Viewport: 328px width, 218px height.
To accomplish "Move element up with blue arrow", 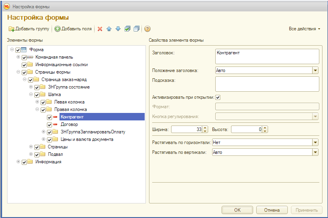I will point(109,29).
